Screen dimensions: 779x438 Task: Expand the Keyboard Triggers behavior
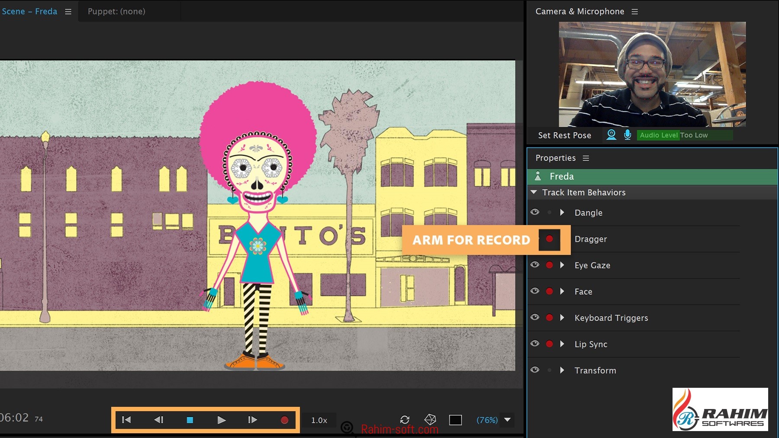562,318
